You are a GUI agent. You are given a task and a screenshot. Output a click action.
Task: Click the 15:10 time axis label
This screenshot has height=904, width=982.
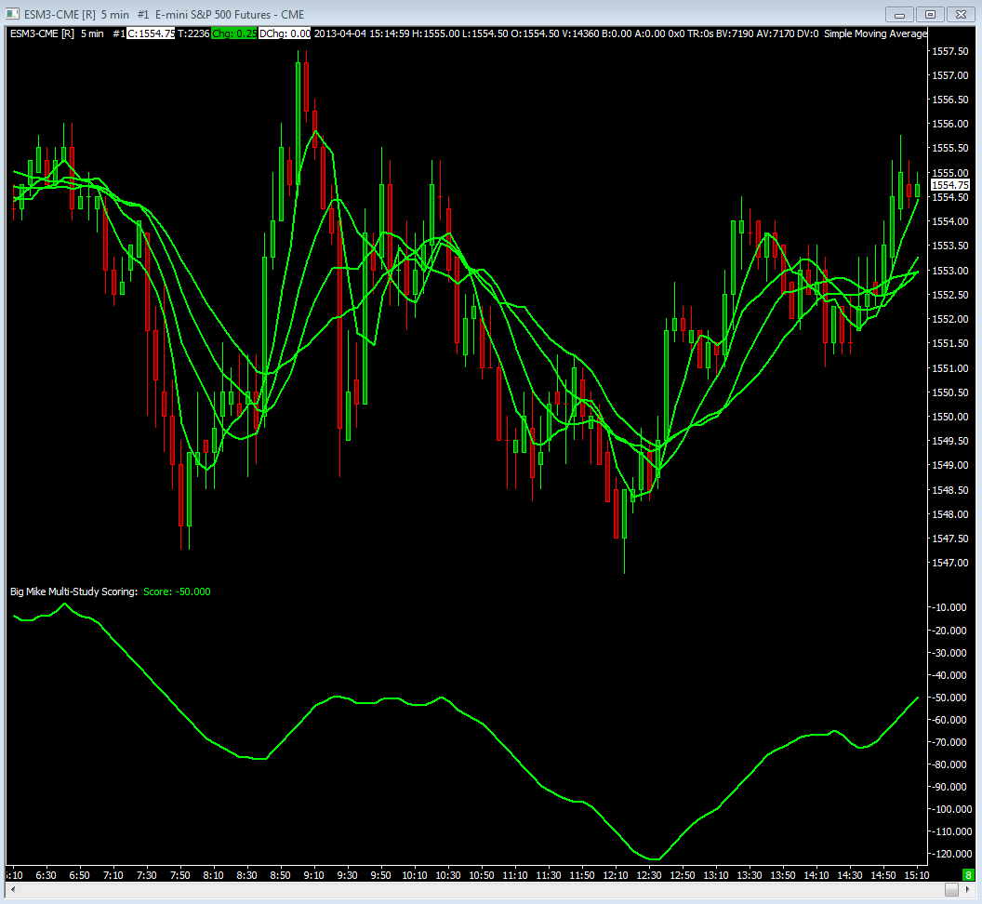pyautogui.click(x=917, y=875)
